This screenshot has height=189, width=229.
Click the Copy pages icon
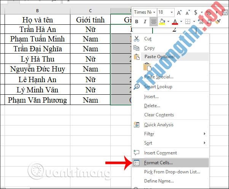[137, 48]
